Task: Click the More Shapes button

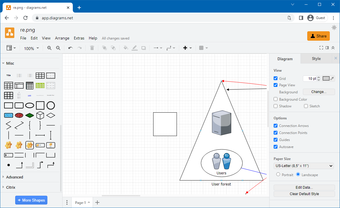Action: [x=31, y=200]
